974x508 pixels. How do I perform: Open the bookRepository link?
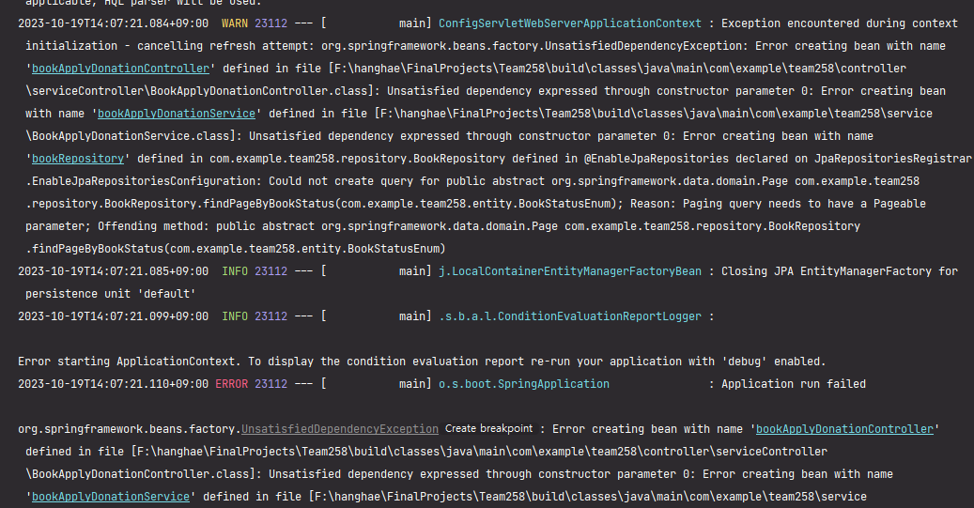click(x=78, y=159)
